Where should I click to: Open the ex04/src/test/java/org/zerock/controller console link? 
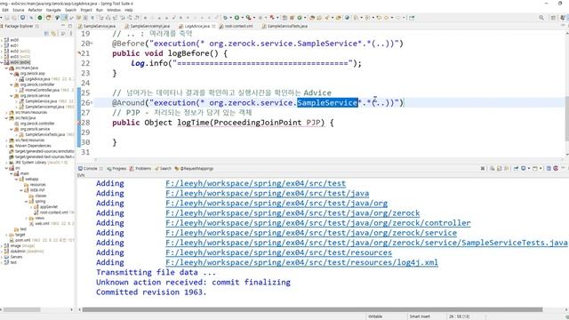pyautogui.click(x=318, y=223)
